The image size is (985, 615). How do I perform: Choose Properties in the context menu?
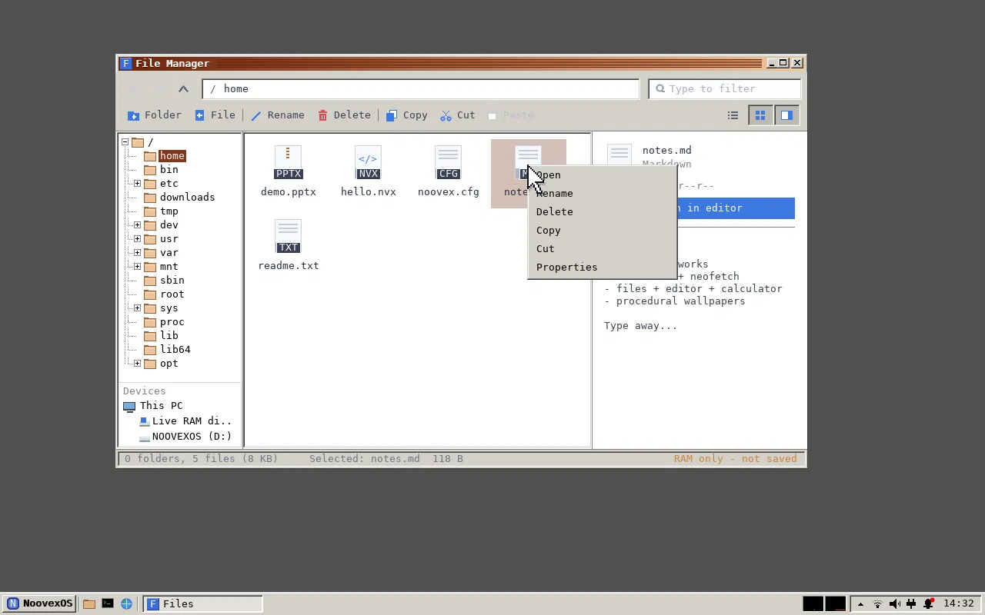pyautogui.click(x=601, y=268)
